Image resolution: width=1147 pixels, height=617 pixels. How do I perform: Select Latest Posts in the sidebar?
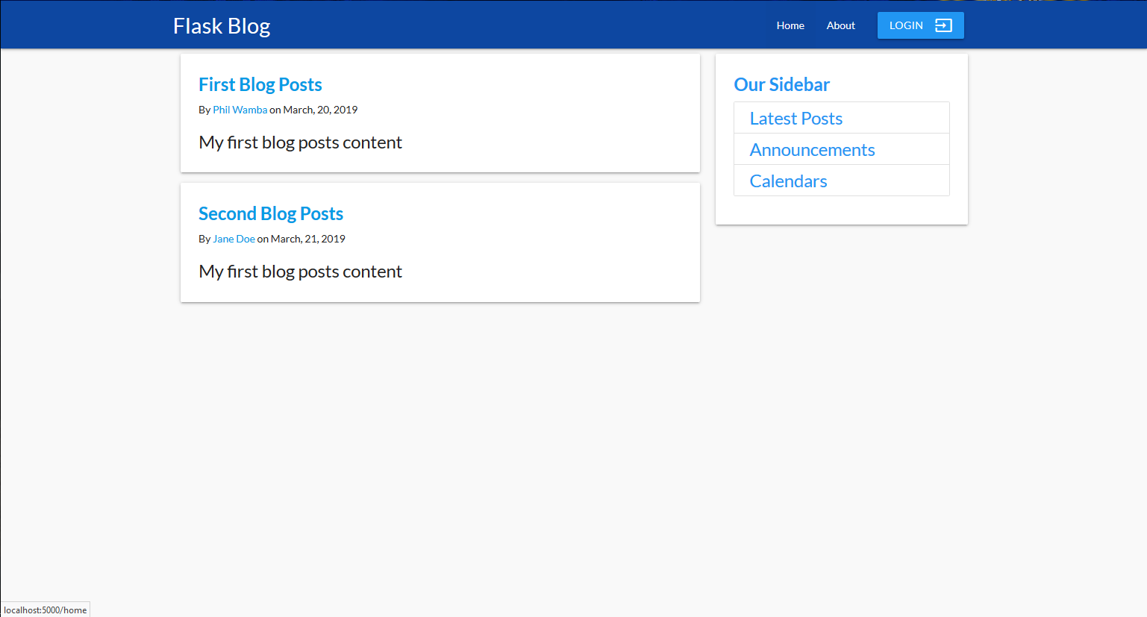pyautogui.click(x=842, y=118)
